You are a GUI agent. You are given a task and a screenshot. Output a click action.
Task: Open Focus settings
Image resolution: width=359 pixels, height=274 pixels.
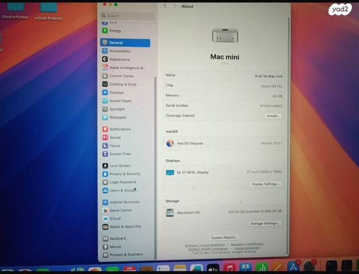click(x=111, y=146)
